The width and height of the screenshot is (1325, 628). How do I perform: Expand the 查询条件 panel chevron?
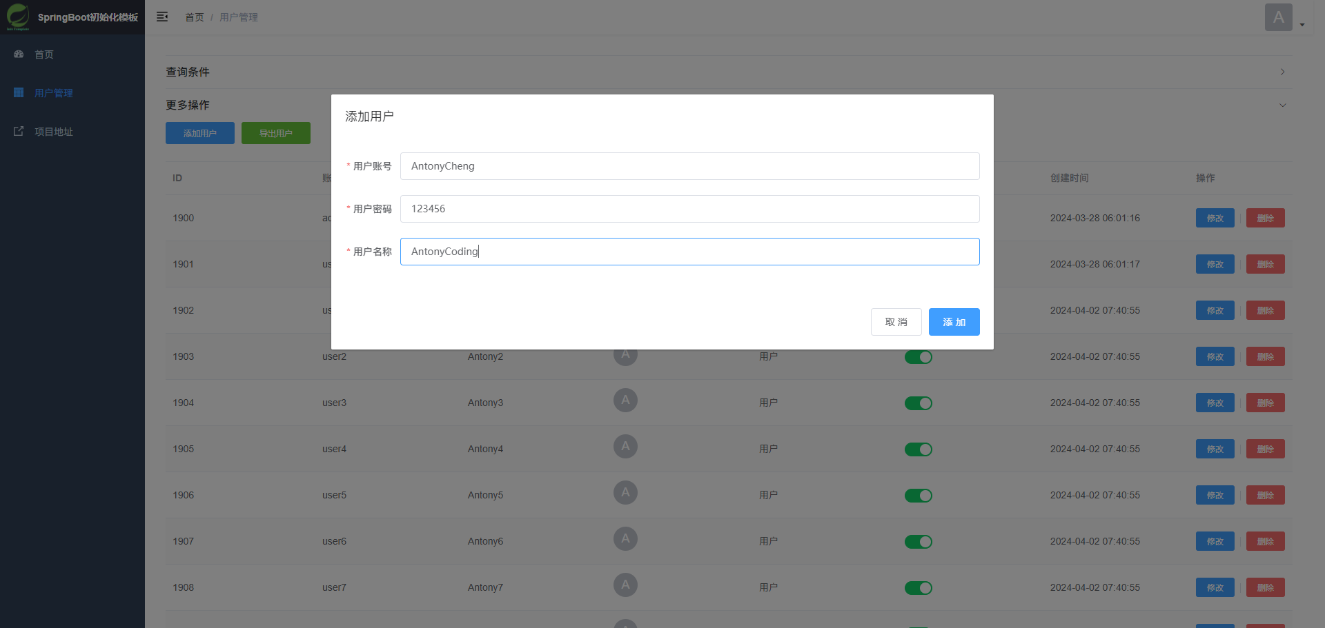coord(1282,72)
